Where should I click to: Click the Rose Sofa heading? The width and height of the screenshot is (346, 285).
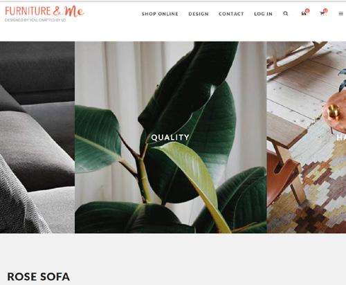[x=39, y=277]
